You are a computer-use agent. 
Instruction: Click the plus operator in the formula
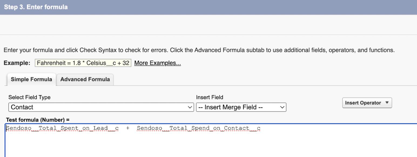tap(128, 128)
